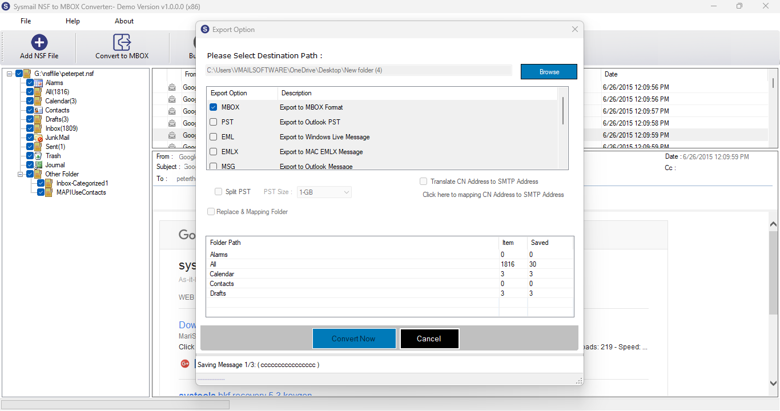Click the Trash folder icon in tree

(38, 156)
